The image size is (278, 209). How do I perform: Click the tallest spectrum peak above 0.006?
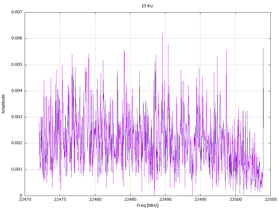[x=162, y=34]
